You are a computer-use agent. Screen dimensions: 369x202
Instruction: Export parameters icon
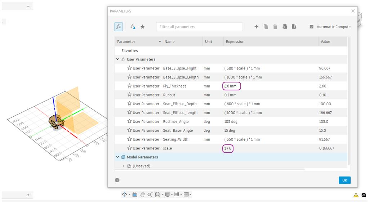coord(294,27)
